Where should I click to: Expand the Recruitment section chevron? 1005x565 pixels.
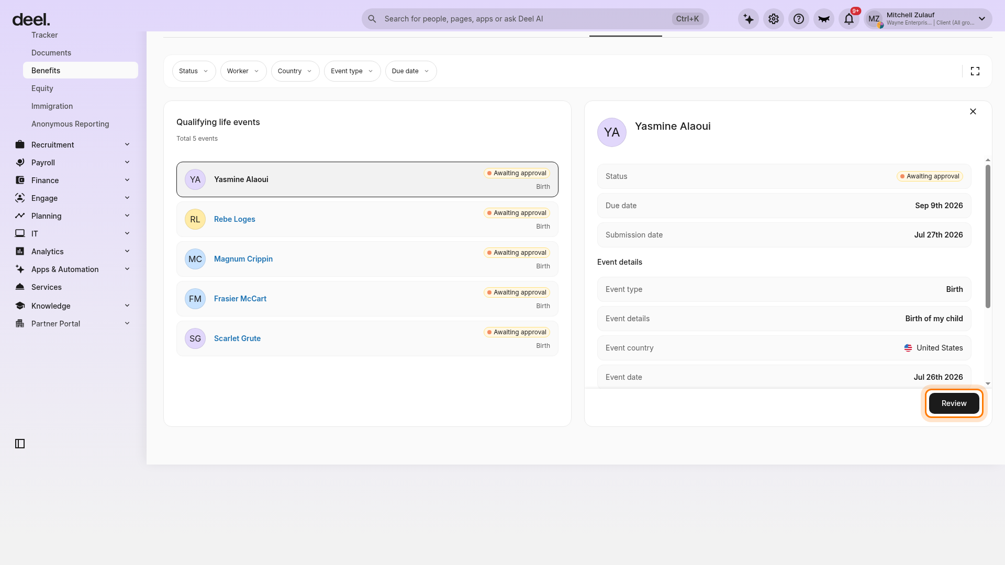click(x=127, y=144)
